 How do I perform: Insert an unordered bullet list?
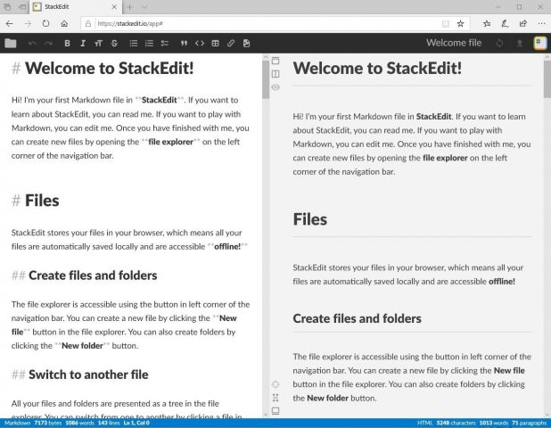click(x=133, y=43)
